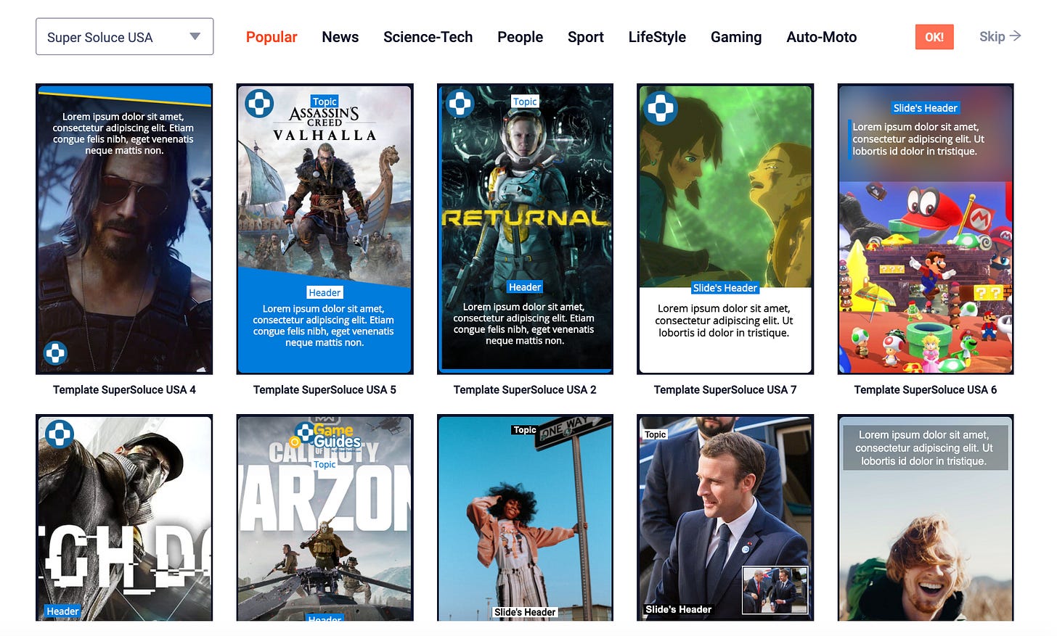Click the logo icon on the USA 7 card
The image size is (1057, 636).
[x=661, y=109]
